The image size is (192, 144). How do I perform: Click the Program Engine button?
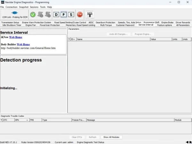click(x=143, y=34)
